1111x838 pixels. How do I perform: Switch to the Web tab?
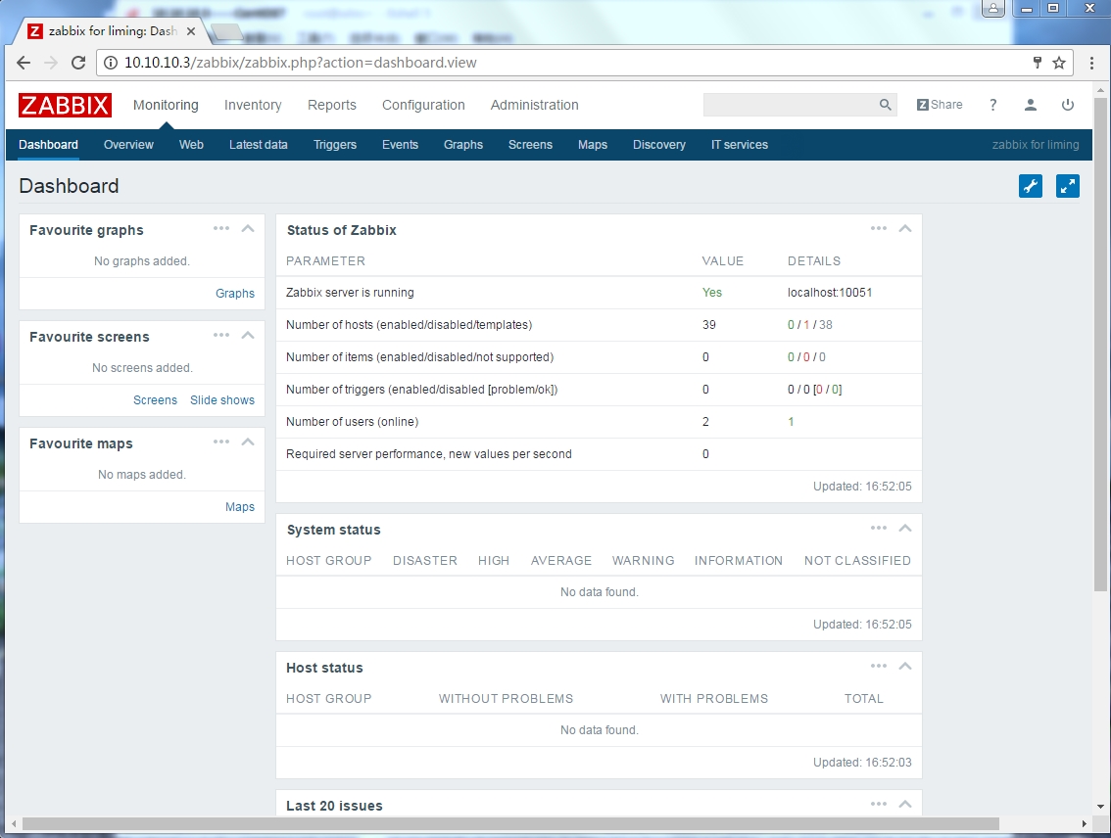click(x=191, y=144)
